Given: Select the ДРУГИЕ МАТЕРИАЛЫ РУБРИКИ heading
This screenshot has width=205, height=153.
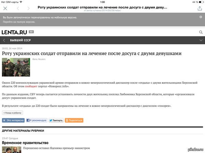Looking at the screenshot, I should pos(23,131).
